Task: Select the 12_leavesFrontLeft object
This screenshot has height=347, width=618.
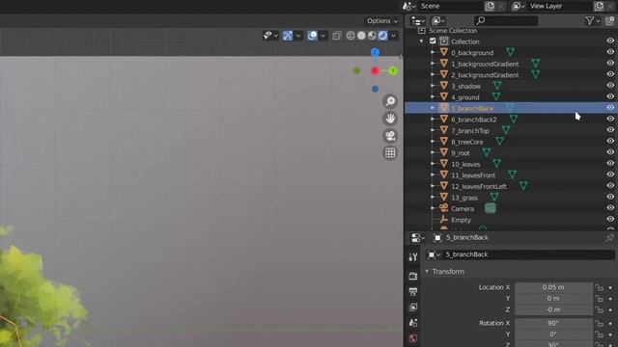Action: pos(479,186)
